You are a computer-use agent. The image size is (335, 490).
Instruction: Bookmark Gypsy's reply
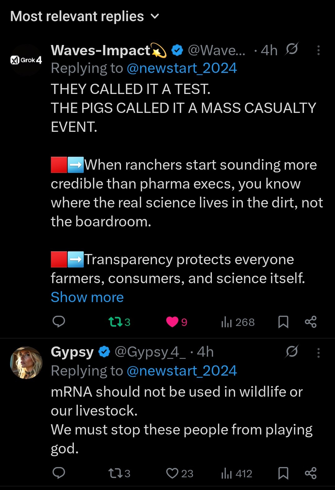(x=283, y=473)
